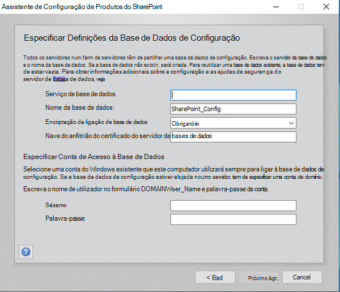Minimize the configuration wizard window
Image resolution: width=340 pixels, height=292 pixels.
[276, 7]
